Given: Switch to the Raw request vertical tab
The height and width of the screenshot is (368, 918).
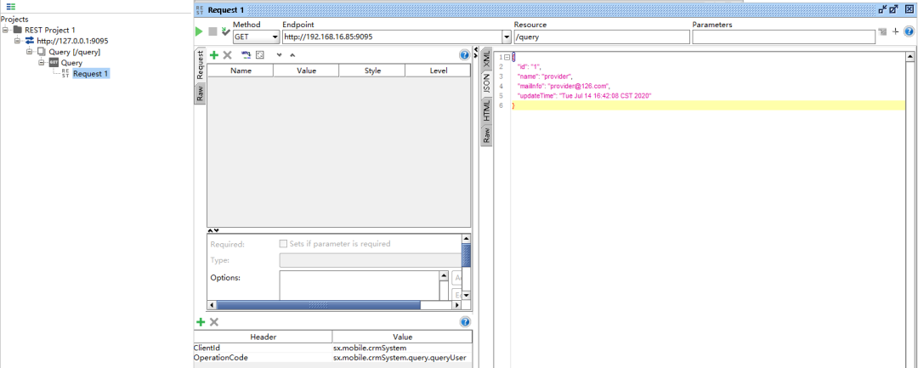Looking at the screenshot, I should click(200, 92).
